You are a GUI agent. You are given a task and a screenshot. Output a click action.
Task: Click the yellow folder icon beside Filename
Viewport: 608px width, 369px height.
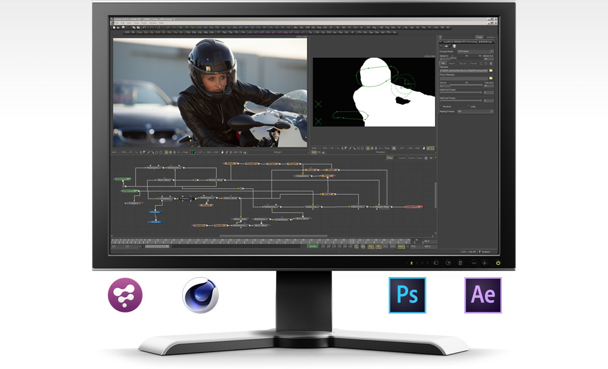pyautogui.click(x=490, y=71)
